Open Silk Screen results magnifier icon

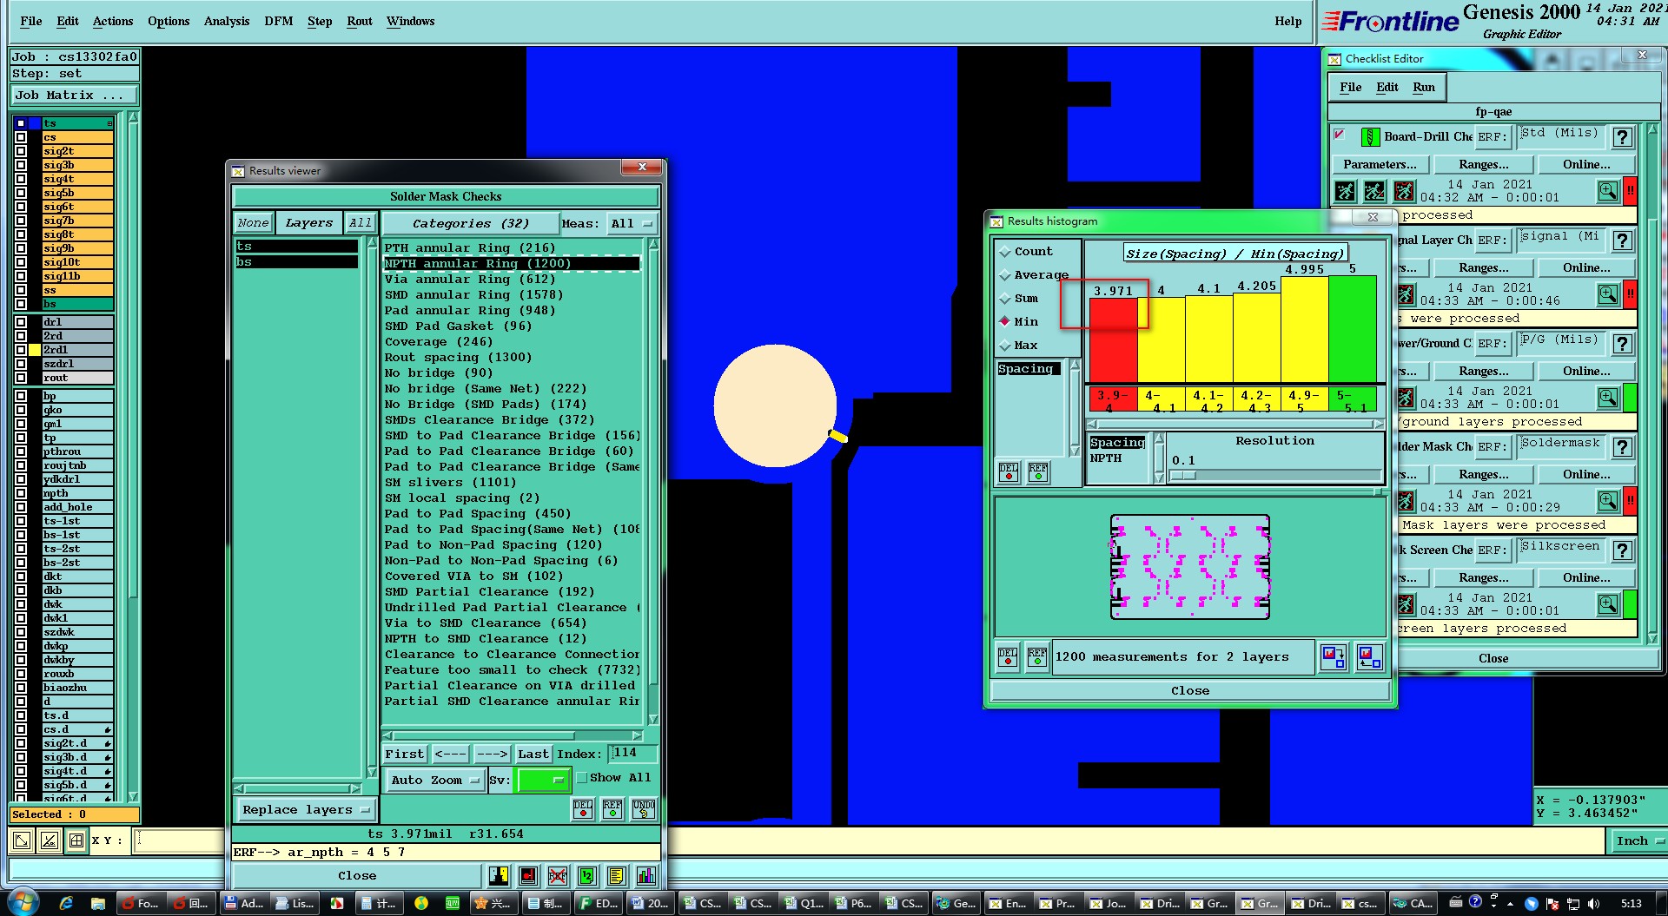(1608, 604)
